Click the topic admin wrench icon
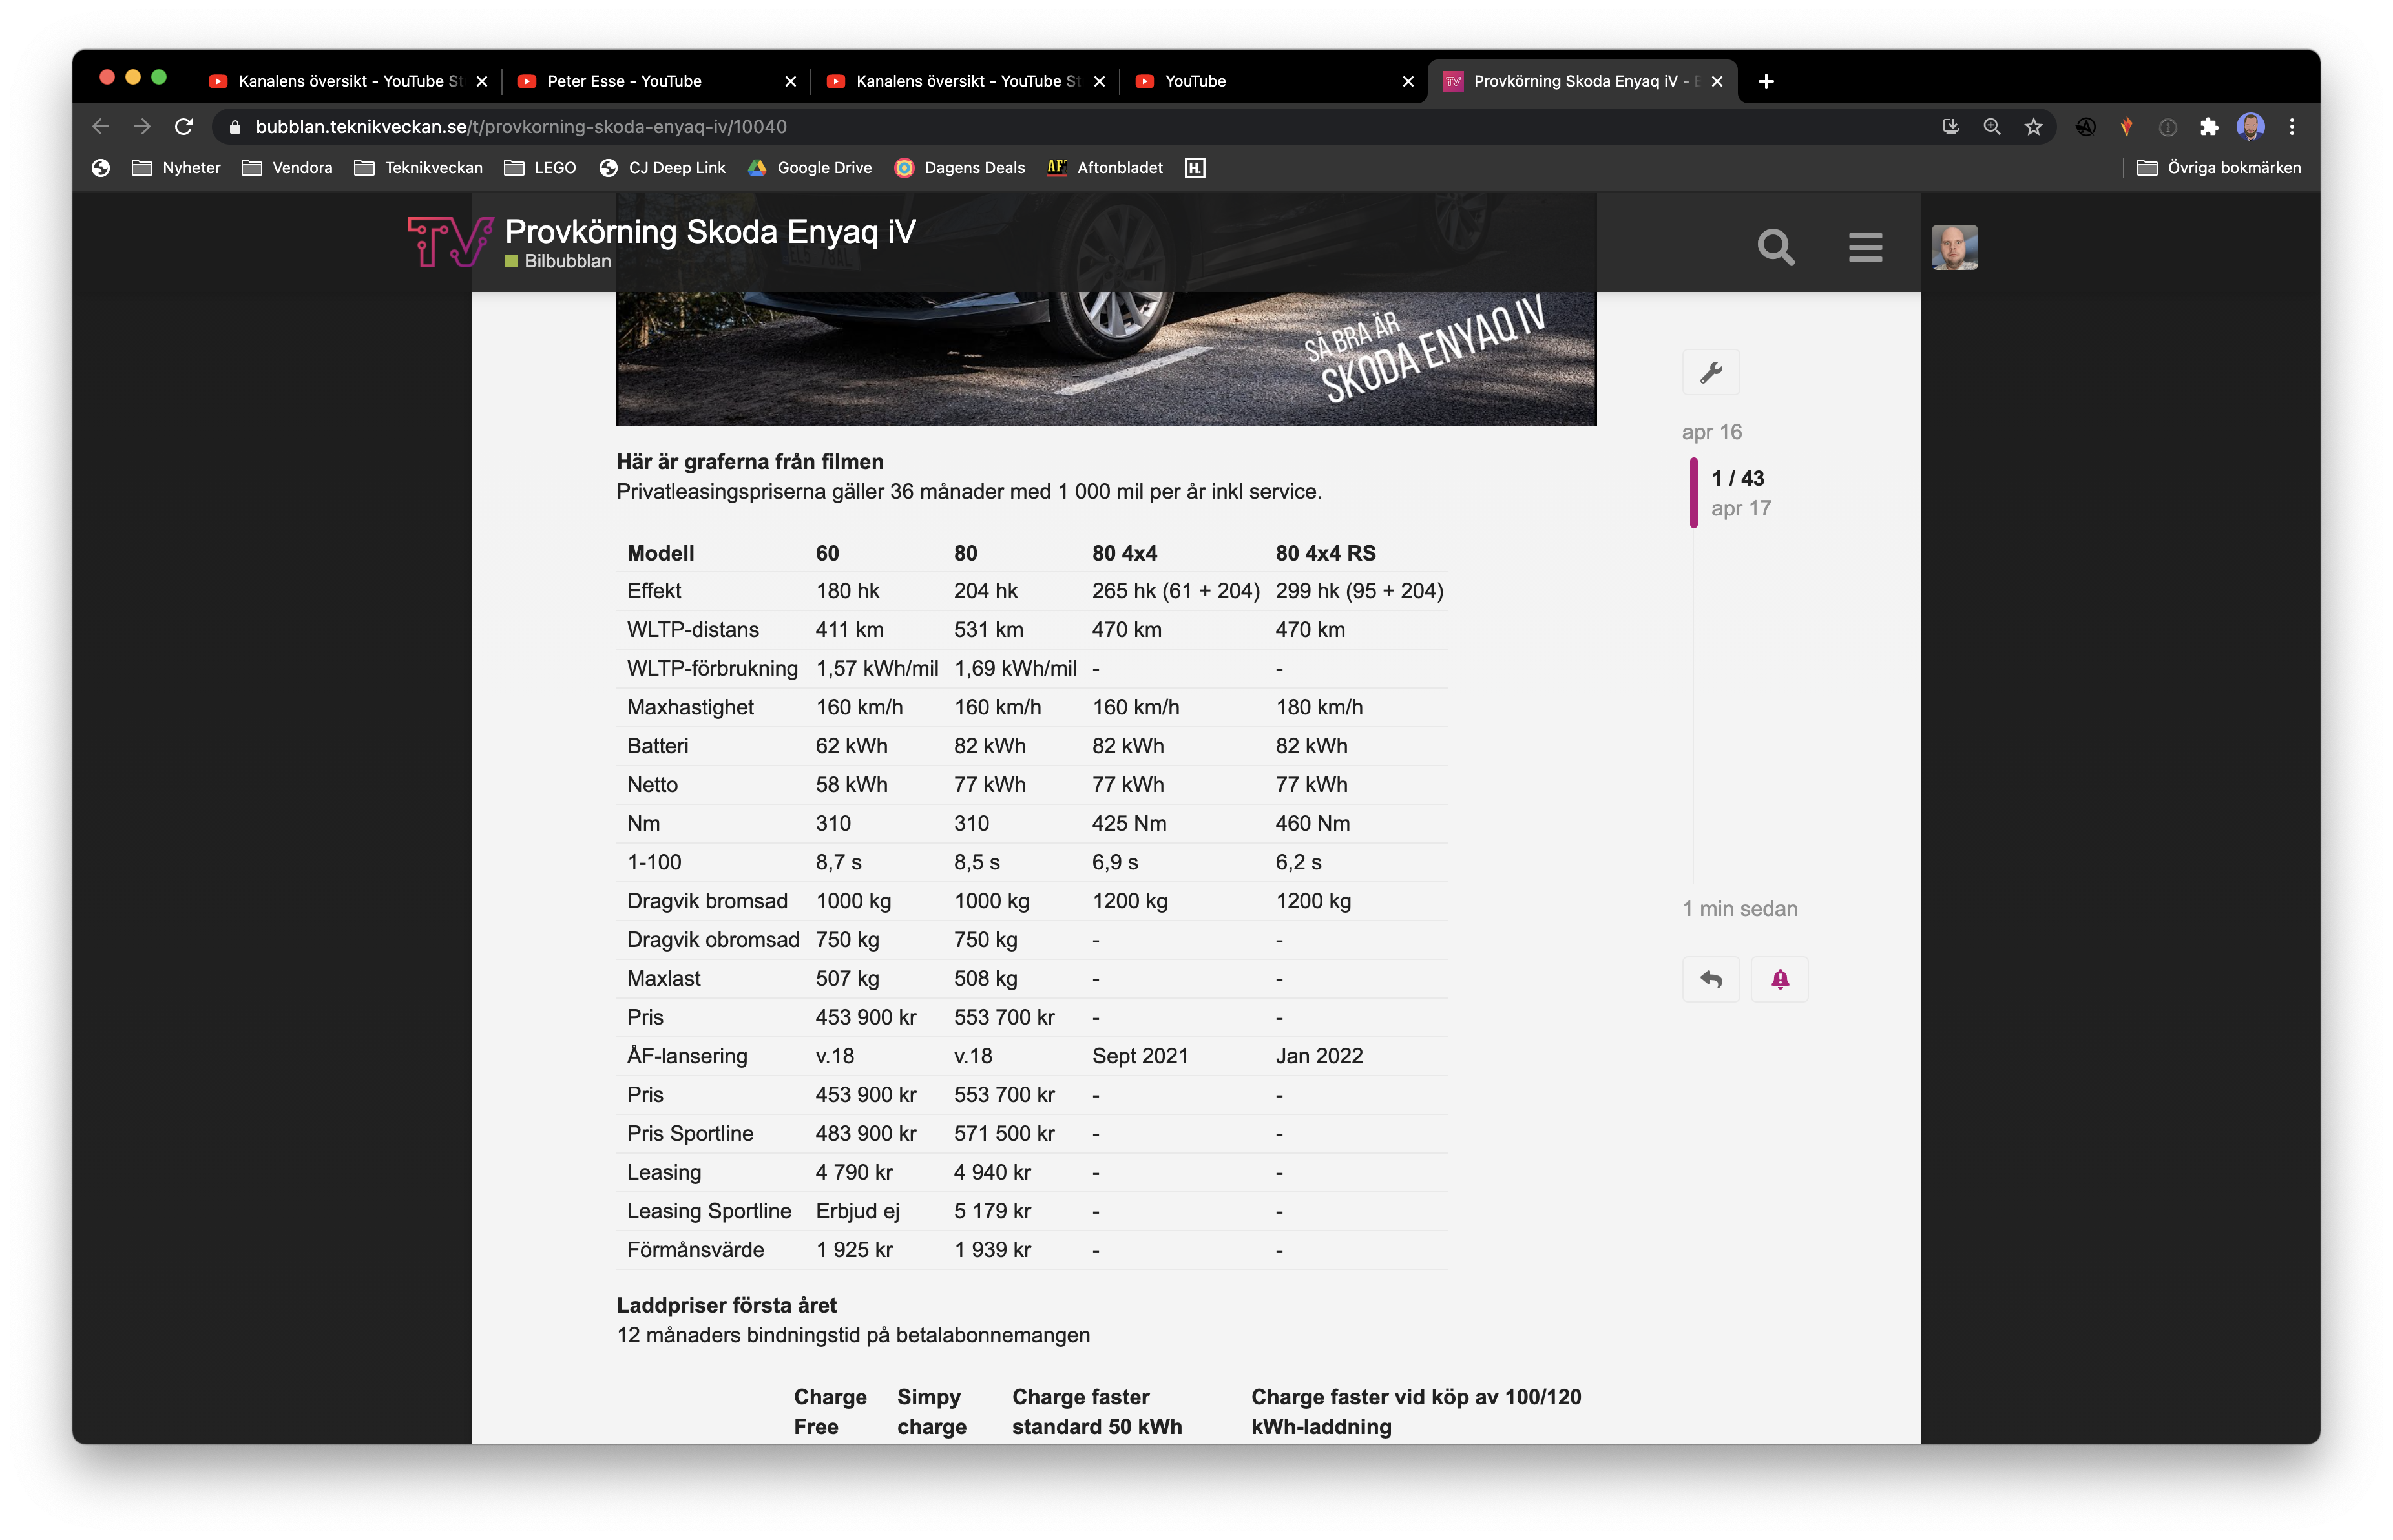This screenshot has width=2393, height=1540. tap(1710, 373)
